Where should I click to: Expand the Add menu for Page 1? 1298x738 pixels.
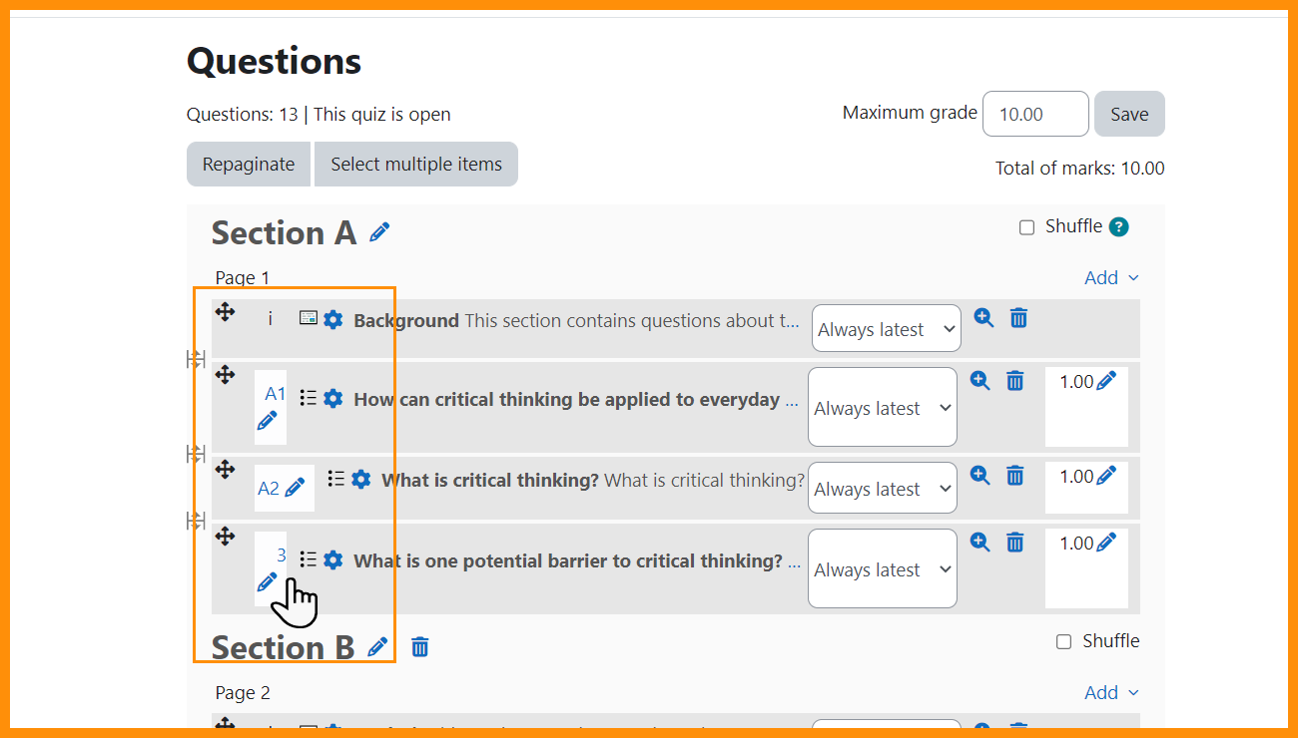[1111, 278]
